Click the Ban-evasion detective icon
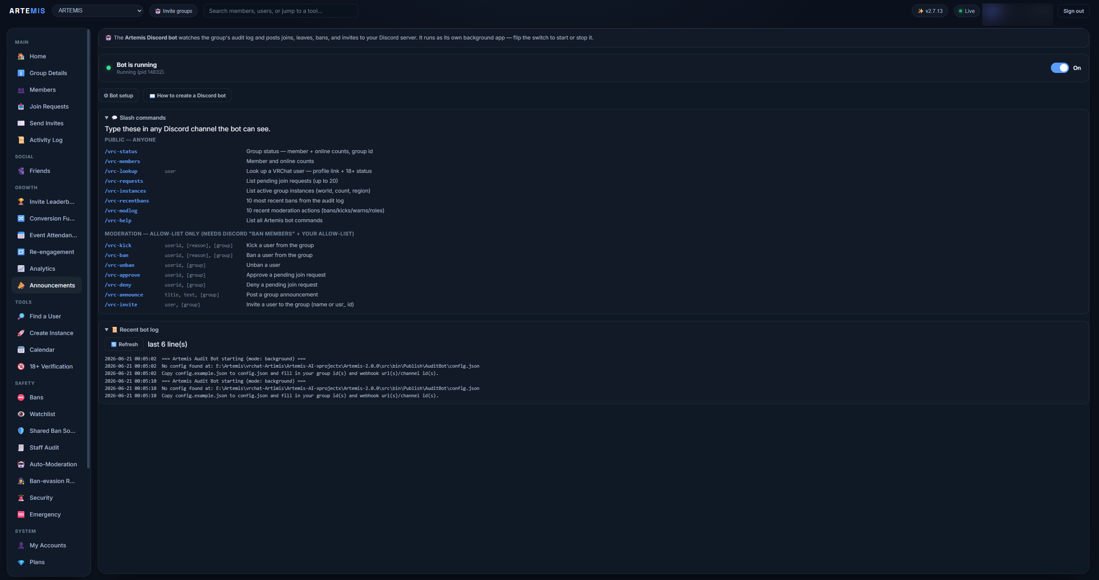1099x580 pixels. tap(21, 481)
